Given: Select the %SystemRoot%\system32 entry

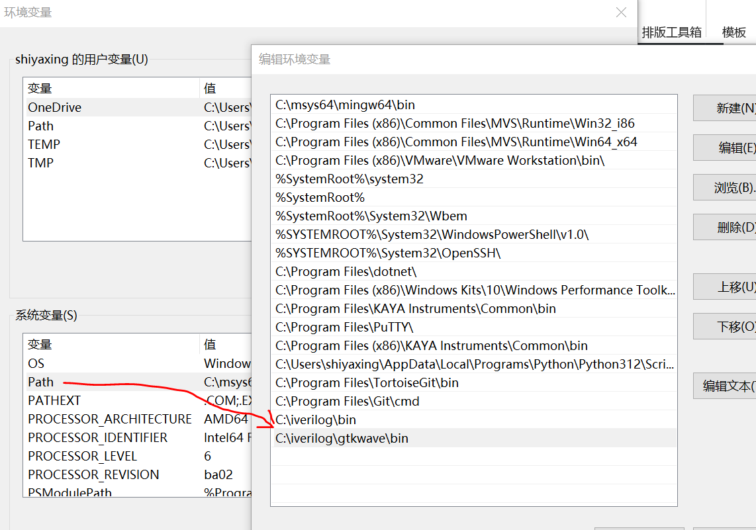Looking at the screenshot, I should pos(474,179).
